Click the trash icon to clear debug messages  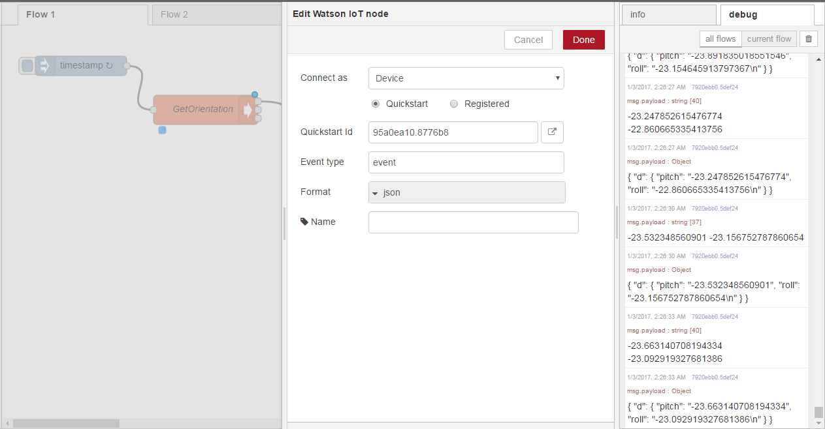[x=808, y=39]
